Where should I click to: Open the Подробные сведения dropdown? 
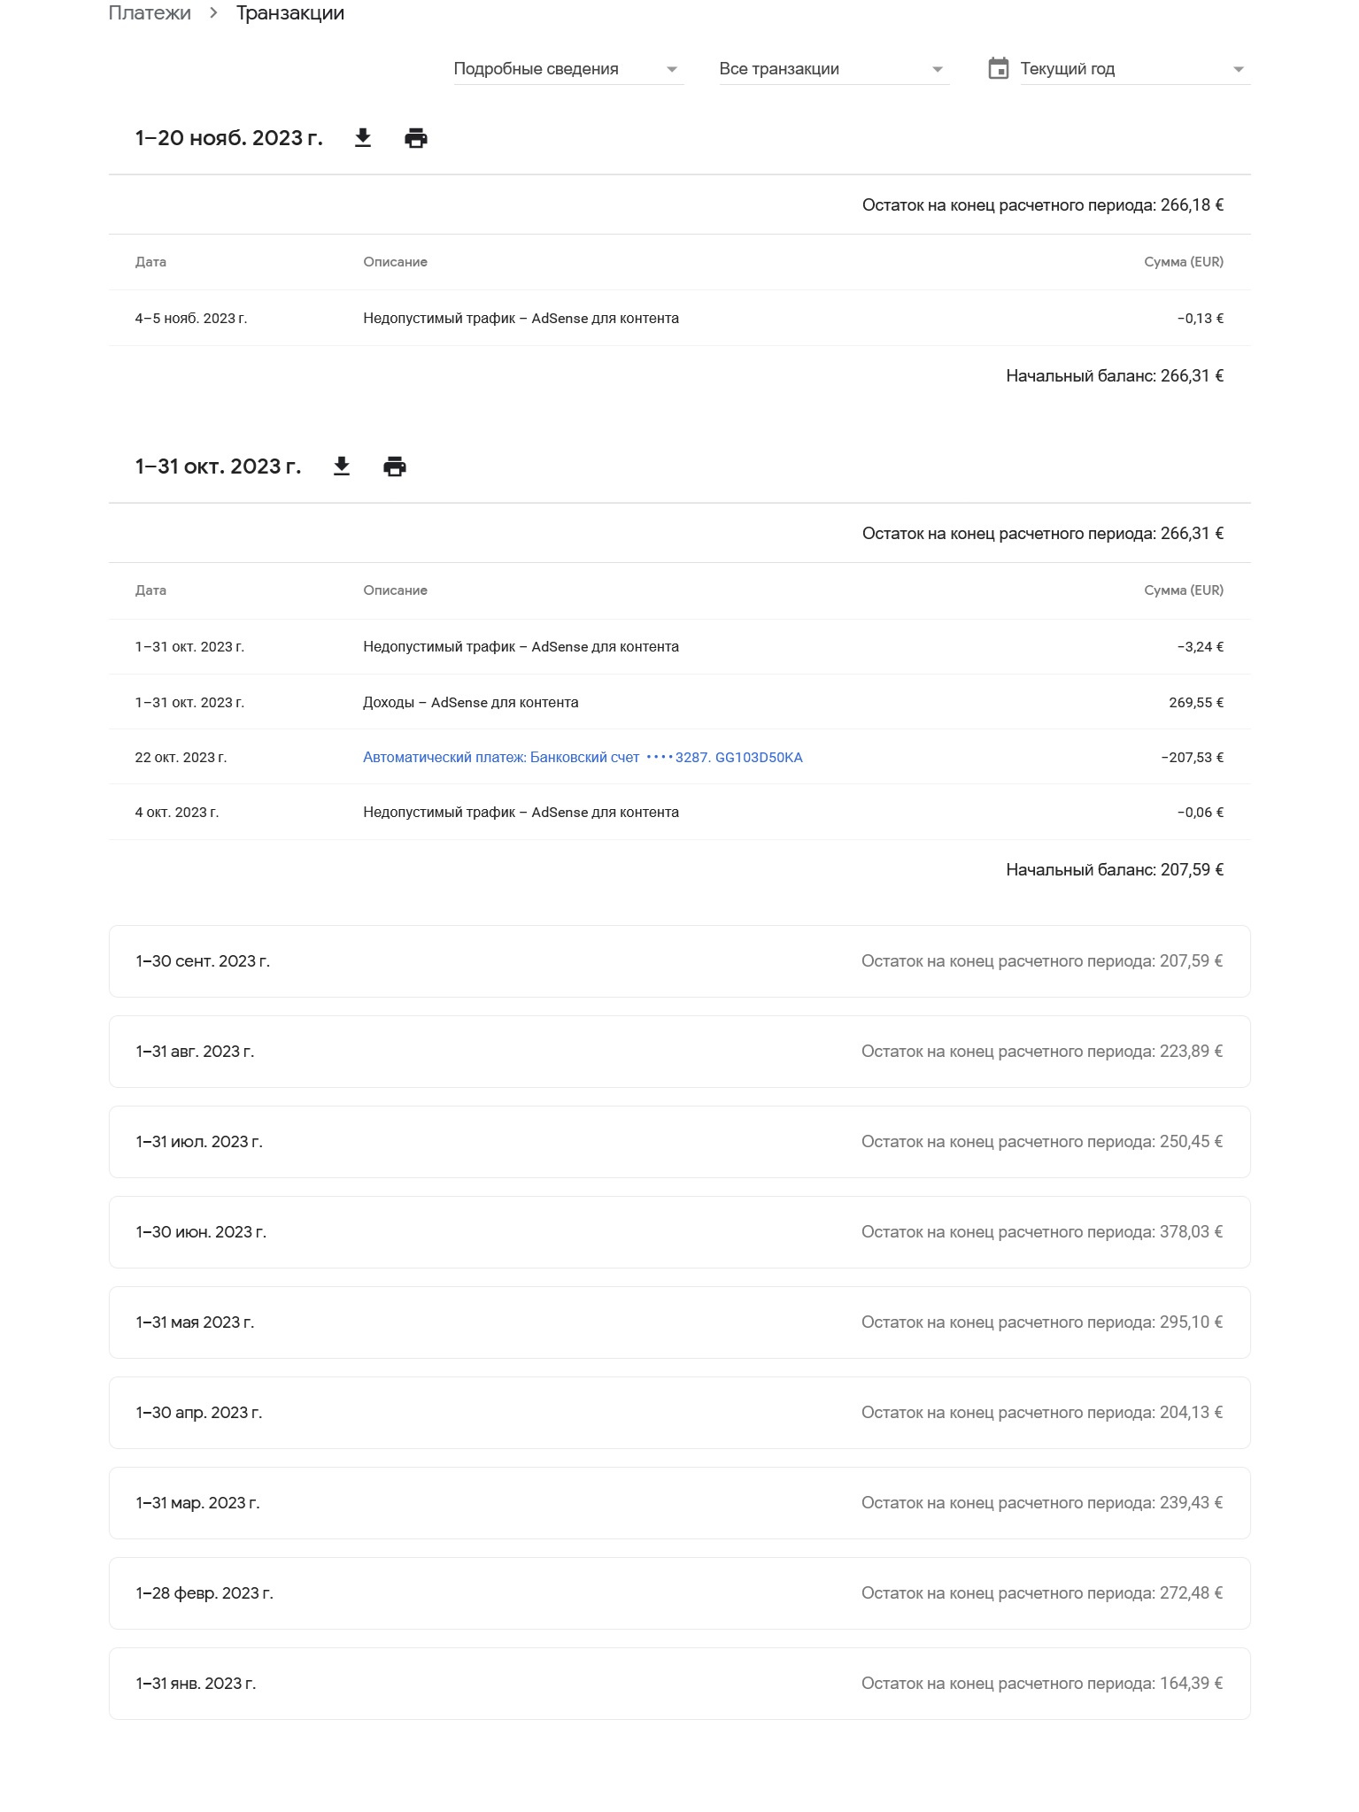pyautogui.click(x=569, y=69)
